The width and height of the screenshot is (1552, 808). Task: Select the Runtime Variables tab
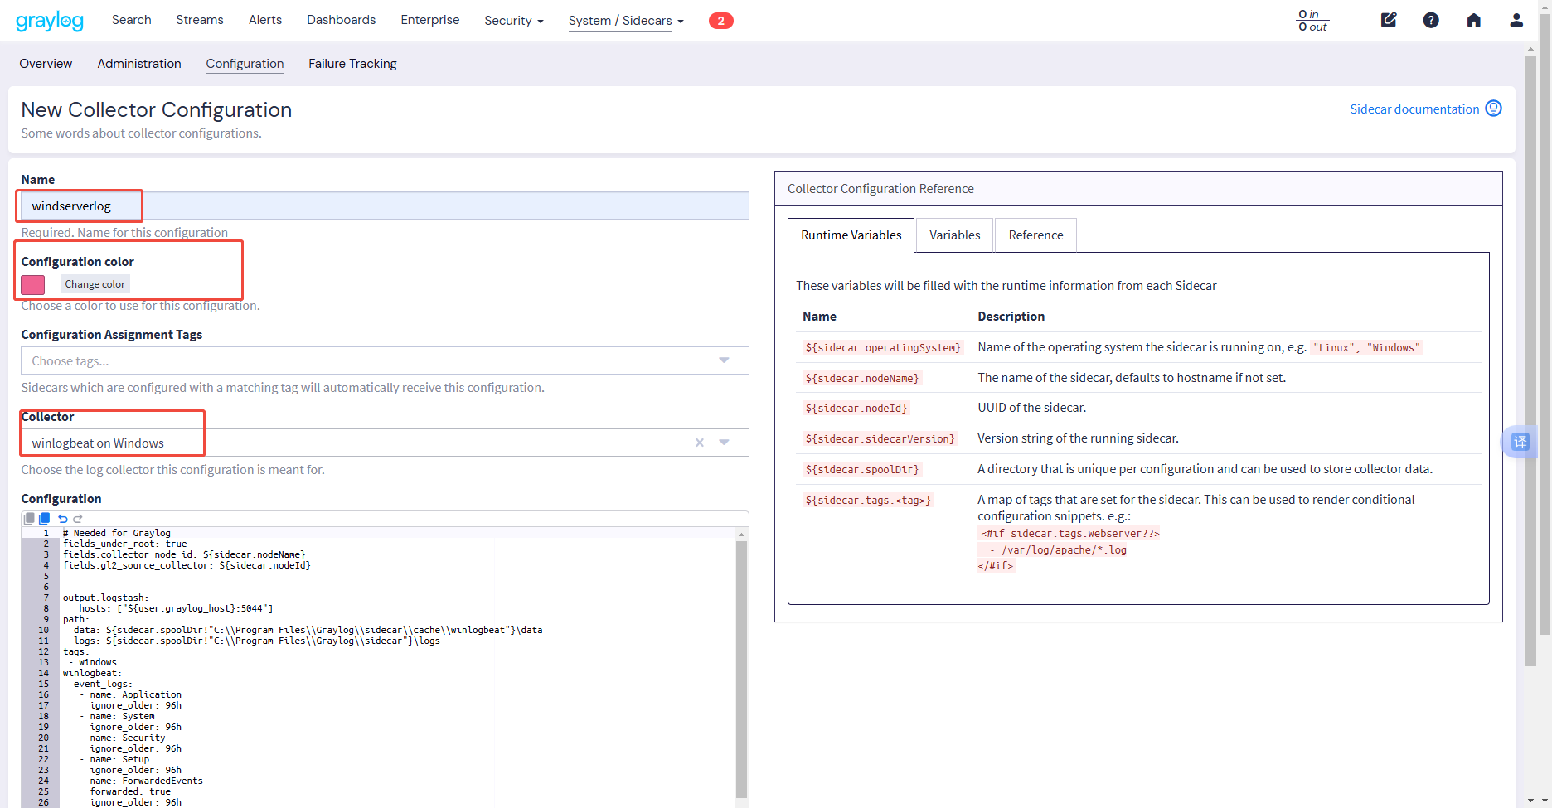(851, 235)
